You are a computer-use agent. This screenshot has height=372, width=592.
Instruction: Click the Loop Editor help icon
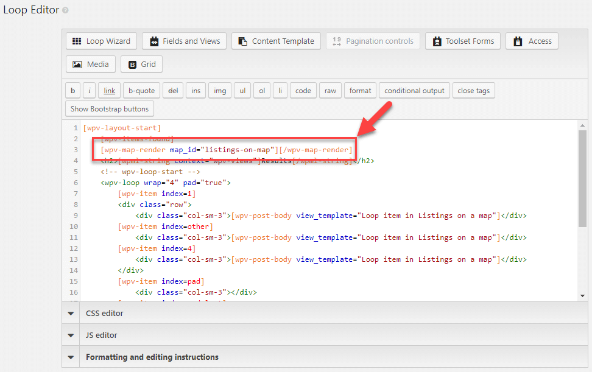click(x=65, y=10)
